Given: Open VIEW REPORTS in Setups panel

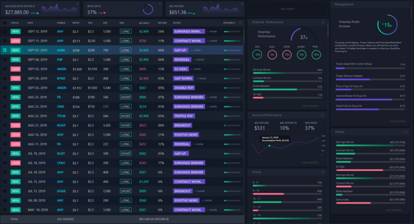Looking at the screenshot, I should pyautogui.click(x=393, y=210).
